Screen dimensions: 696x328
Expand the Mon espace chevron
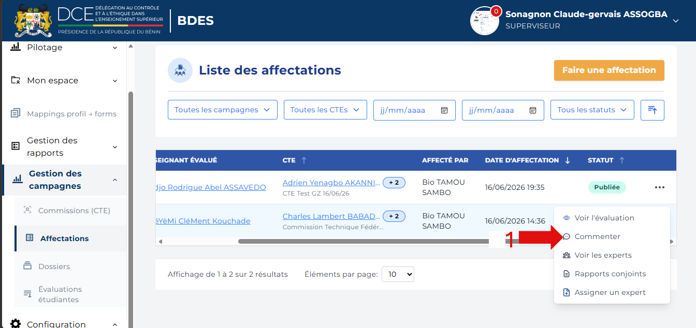point(115,81)
